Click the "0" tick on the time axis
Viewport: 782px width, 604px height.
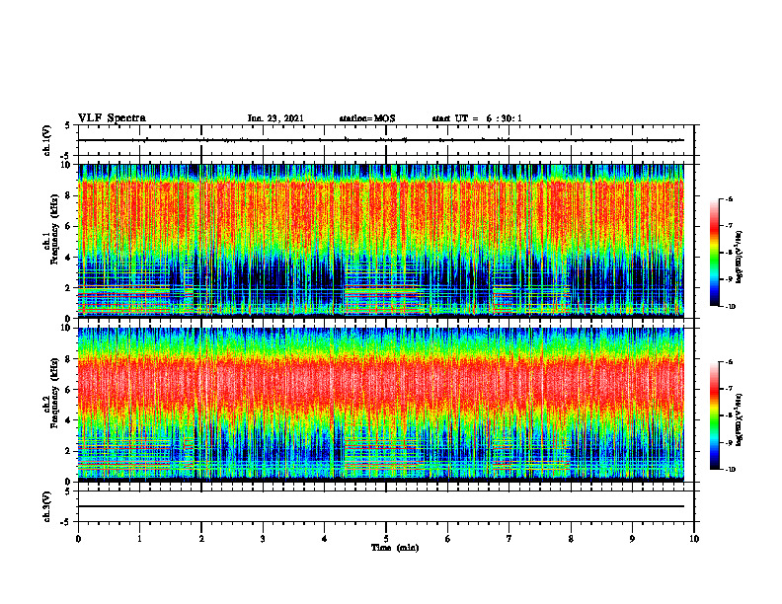coord(78,539)
